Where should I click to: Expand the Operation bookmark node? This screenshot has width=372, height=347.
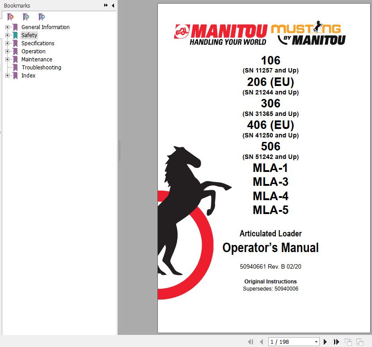pos(7,51)
